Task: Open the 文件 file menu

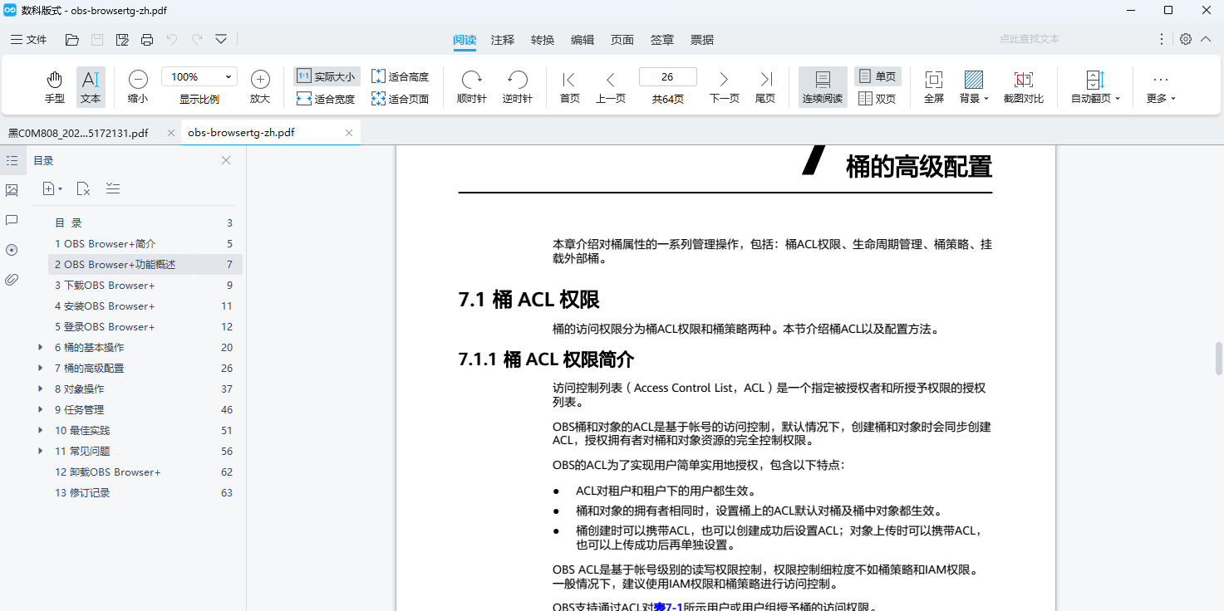Action: coord(29,40)
